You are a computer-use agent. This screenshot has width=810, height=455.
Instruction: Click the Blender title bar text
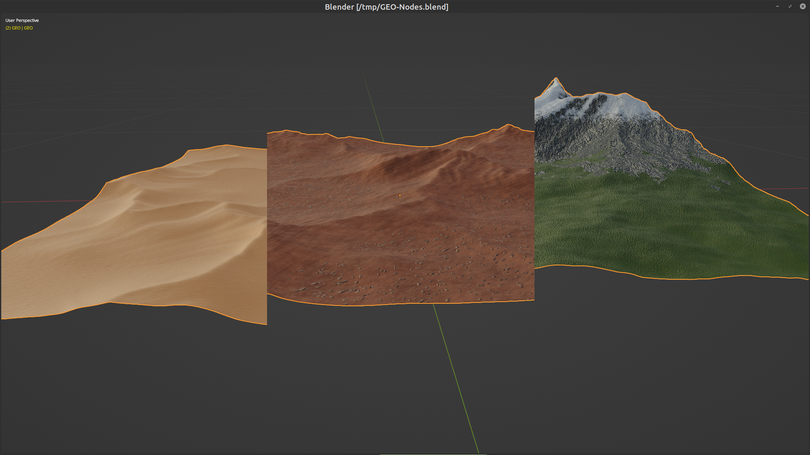pos(386,7)
